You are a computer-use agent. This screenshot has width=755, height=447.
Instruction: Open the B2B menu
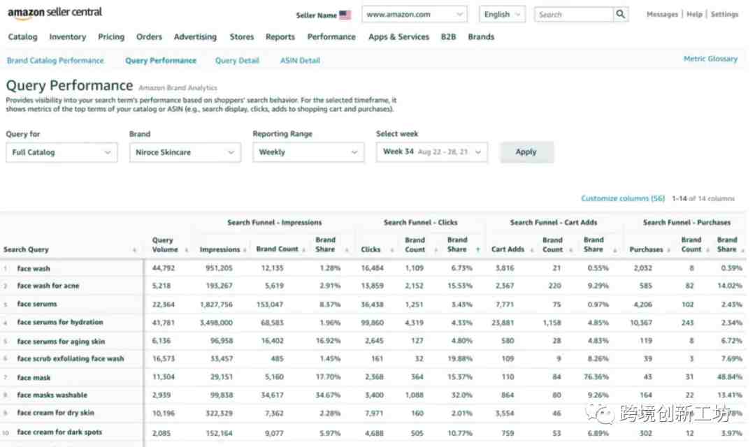coord(448,37)
